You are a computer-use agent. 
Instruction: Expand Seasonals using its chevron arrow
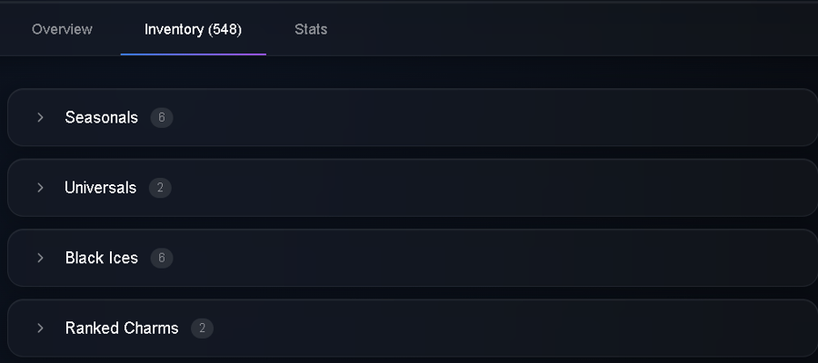(x=40, y=118)
